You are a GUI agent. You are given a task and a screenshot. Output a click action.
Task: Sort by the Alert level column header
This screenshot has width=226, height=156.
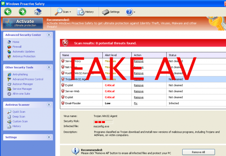pyautogui.click(x=117, y=55)
